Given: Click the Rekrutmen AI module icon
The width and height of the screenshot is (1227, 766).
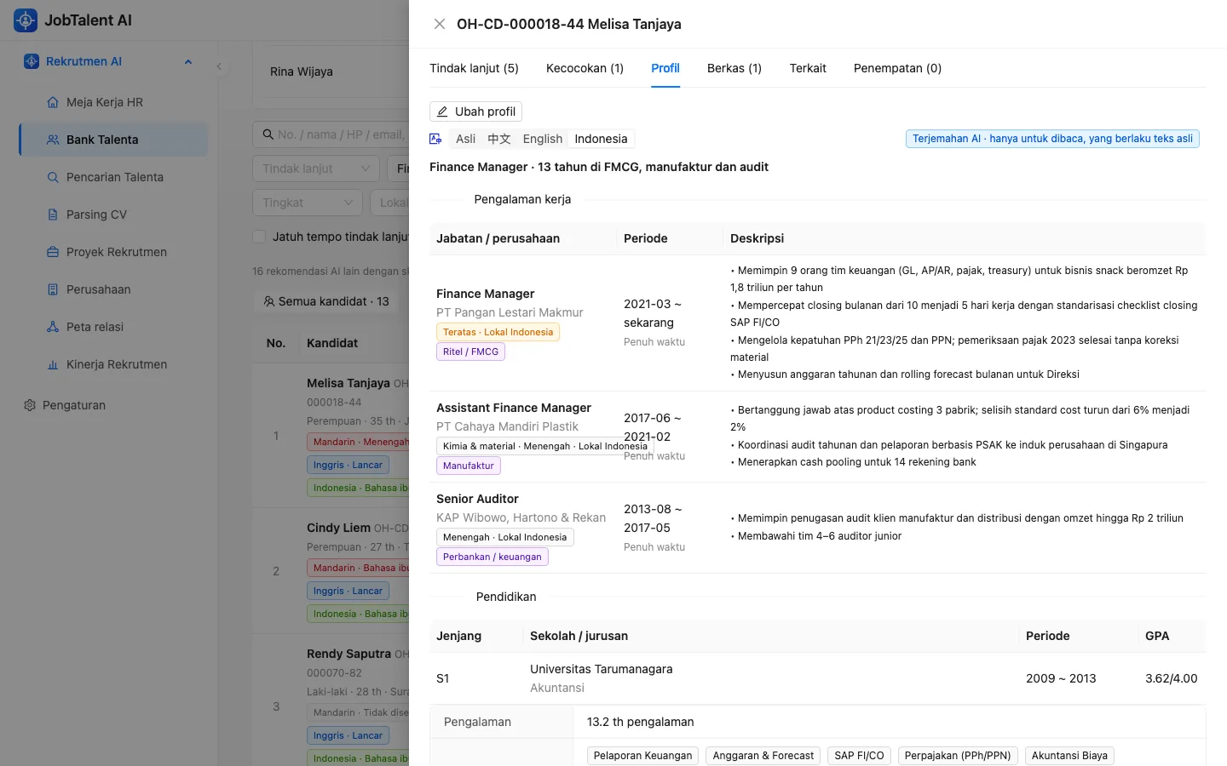Looking at the screenshot, I should pos(32,61).
